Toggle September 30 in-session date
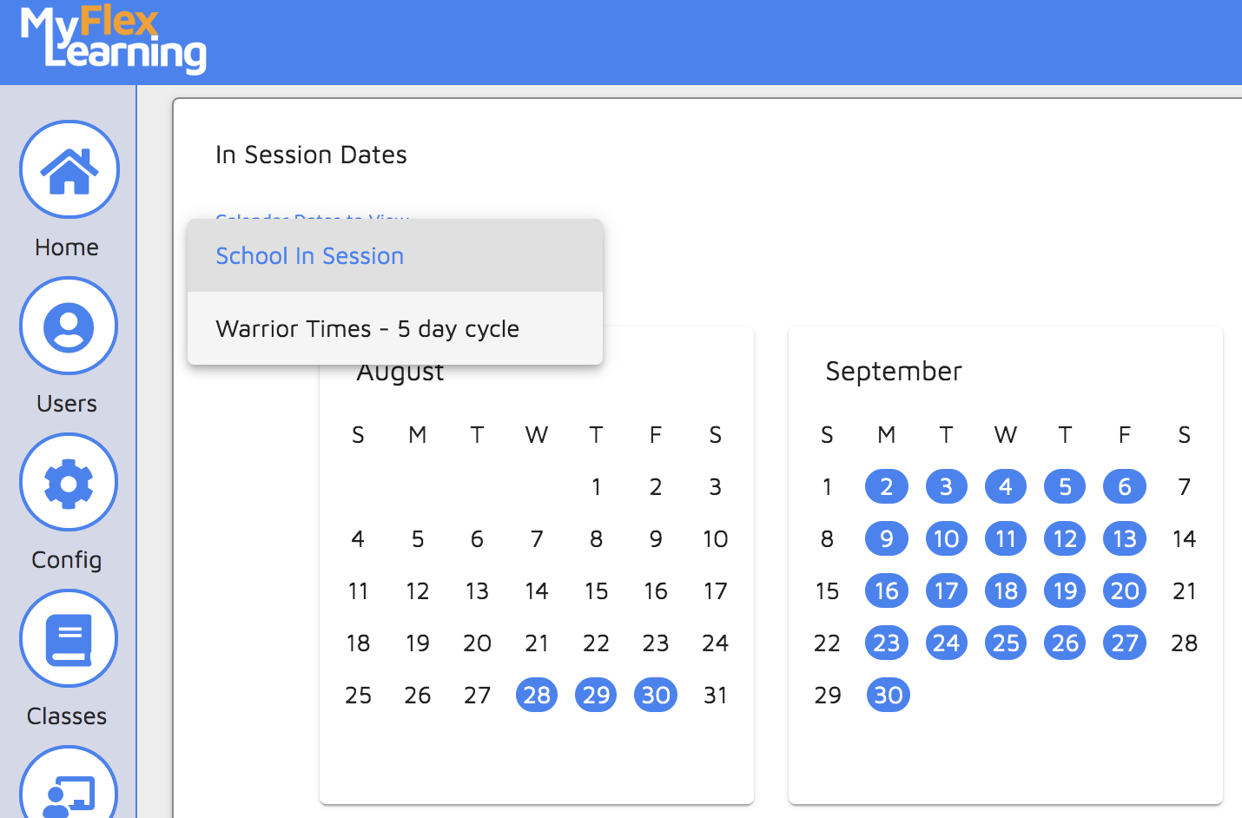The height and width of the screenshot is (818, 1242). pos(888,696)
